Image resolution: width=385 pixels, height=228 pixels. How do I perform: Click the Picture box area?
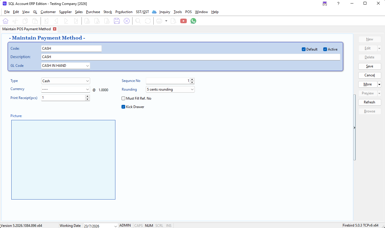(x=63, y=160)
